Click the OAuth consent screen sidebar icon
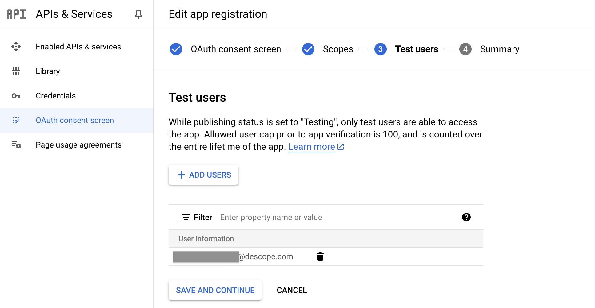Screen dimensions: 595x308 pyautogui.click(x=16, y=120)
